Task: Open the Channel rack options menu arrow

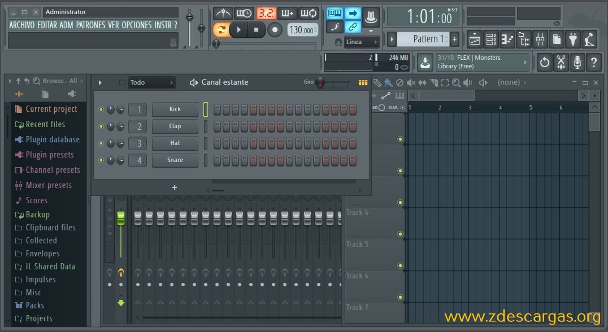Action: click(100, 82)
